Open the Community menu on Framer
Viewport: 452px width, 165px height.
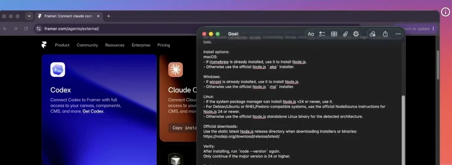87,45
